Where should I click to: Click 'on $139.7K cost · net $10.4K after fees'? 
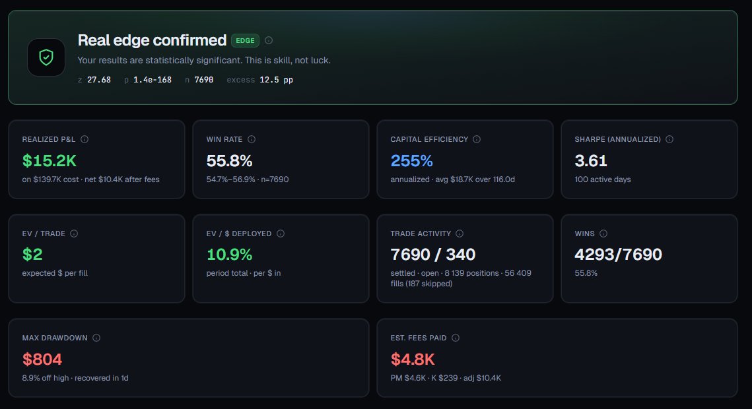click(x=90, y=179)
